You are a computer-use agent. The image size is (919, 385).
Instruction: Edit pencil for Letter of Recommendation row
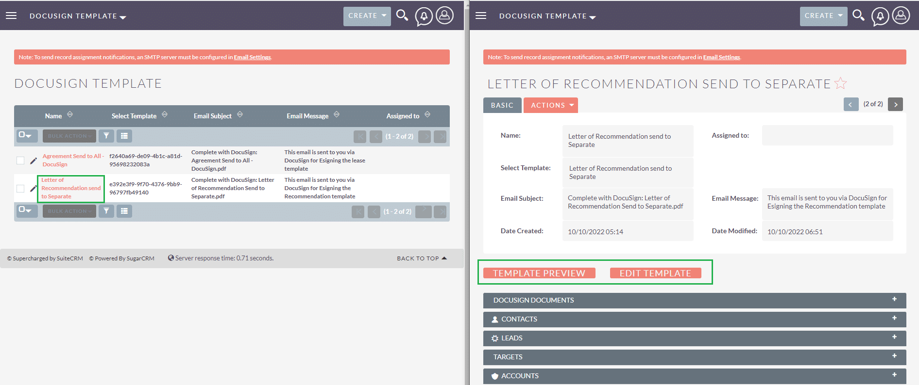(x=34, y=188)
